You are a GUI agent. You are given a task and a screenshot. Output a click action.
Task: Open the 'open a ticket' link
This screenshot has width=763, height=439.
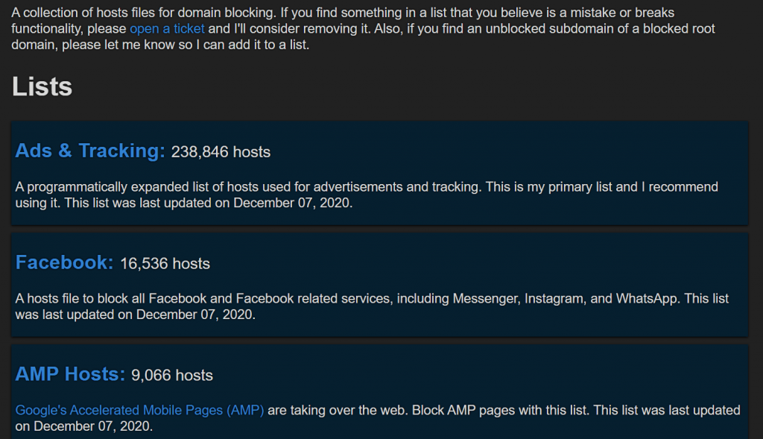click(x=167, y=29)
